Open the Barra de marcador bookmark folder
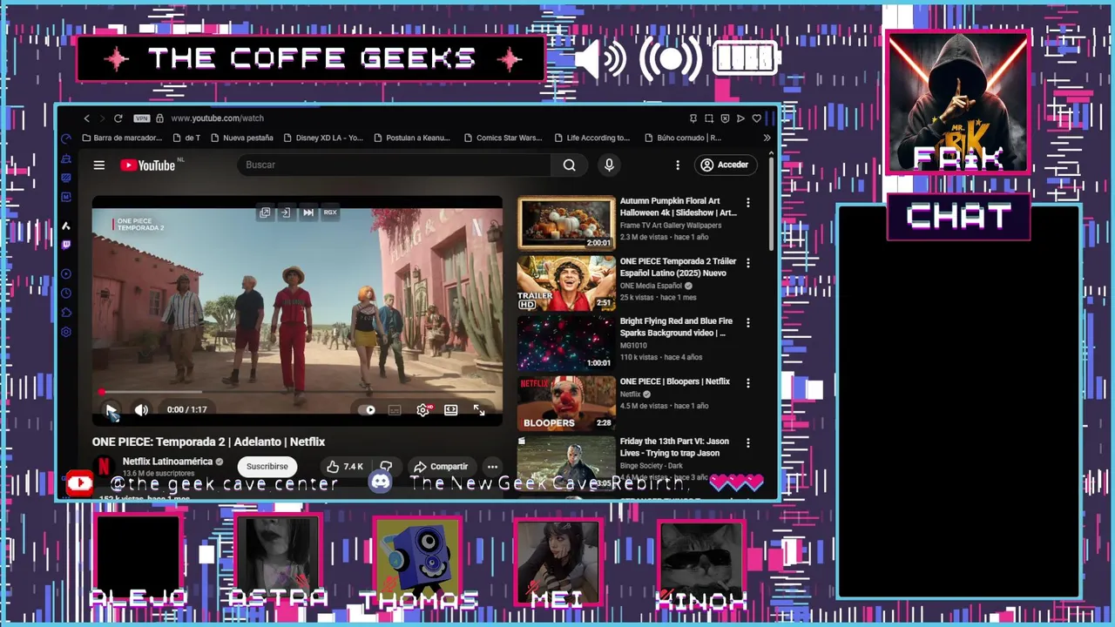This screenshot has height=627, width=1115. (x=122, y=138)
